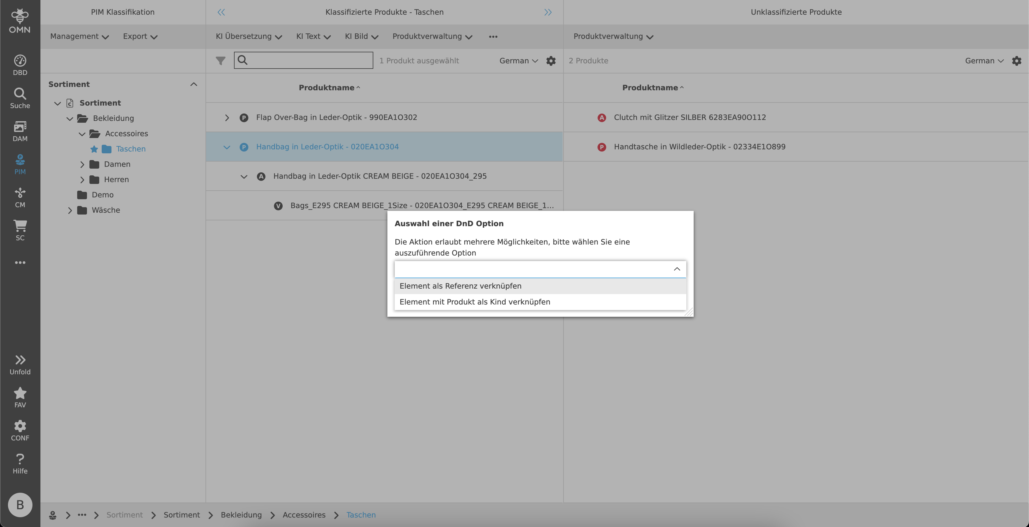Open the KI Übersetzung menu

click(x=248, y=36)
